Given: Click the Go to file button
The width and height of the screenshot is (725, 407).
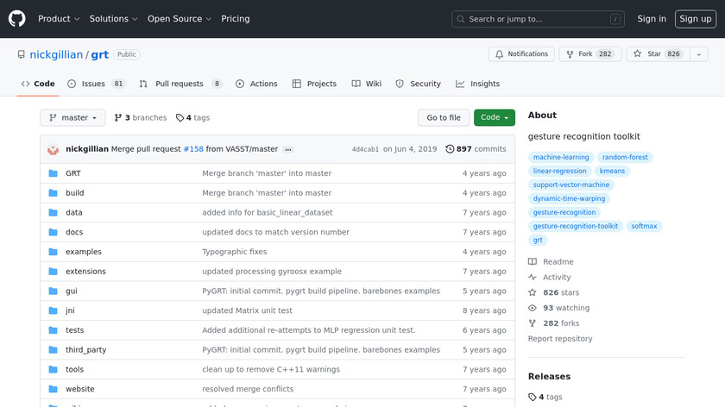Looking at the screenshot, I should pyautogui.click(x=444, y=118).
